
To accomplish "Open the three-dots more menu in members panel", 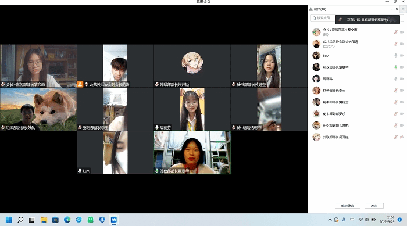I will pos(392,9).
